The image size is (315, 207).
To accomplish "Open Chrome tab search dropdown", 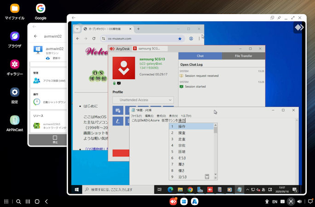I will point(77,29).
